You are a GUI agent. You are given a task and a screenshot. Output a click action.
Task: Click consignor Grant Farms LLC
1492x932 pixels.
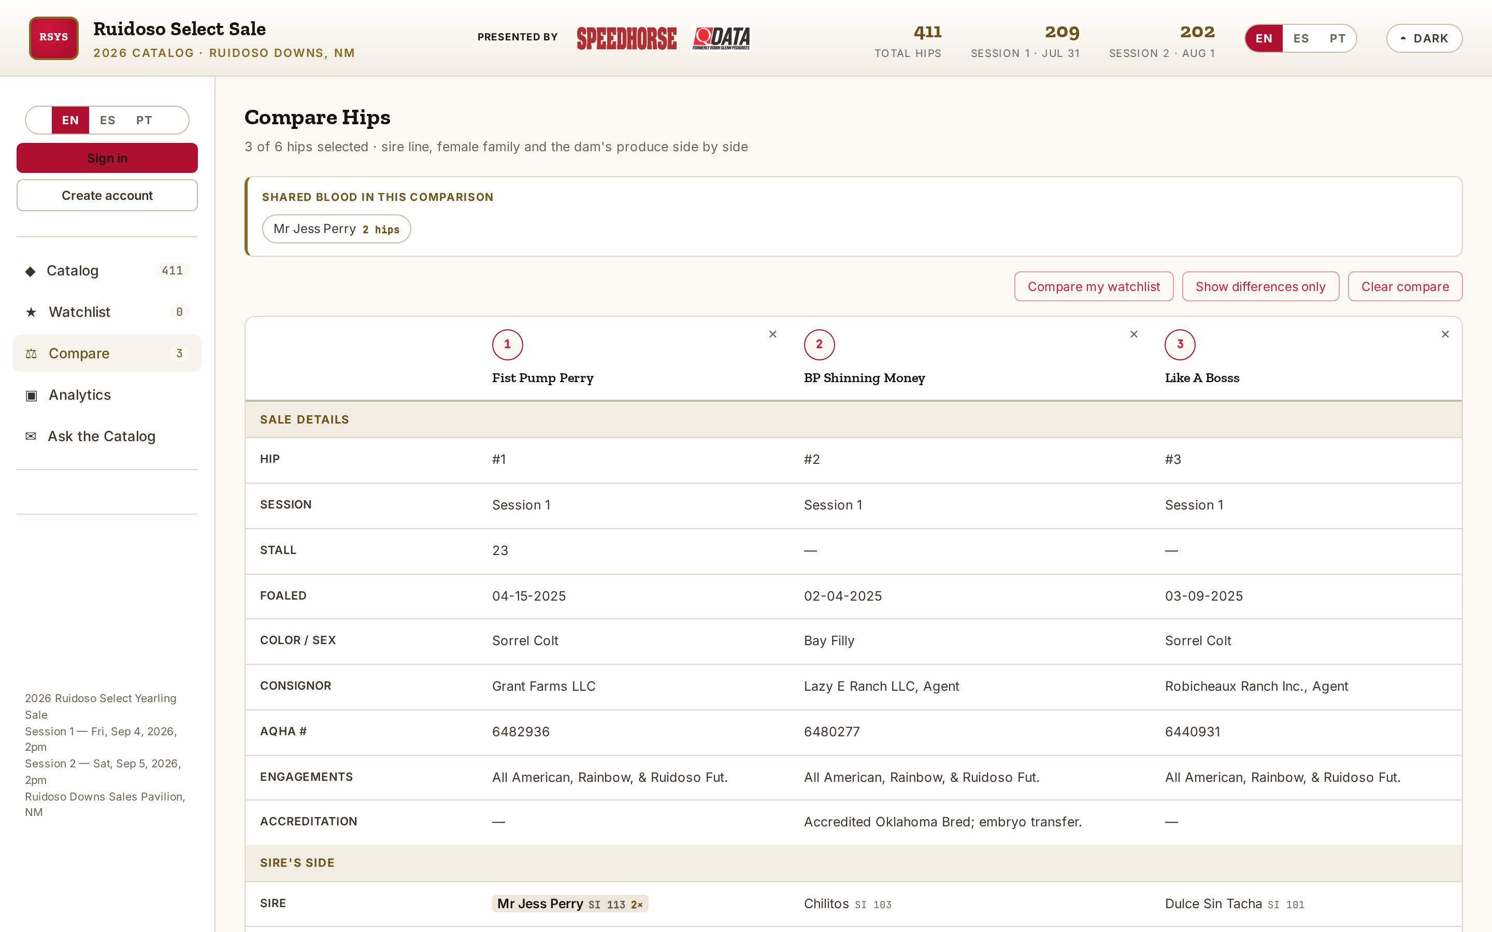pyautogui.click(x=544, y=686)
